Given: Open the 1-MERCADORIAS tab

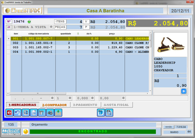Looking at the screenshot, I should pyautogui.click(x=22, y=105).
